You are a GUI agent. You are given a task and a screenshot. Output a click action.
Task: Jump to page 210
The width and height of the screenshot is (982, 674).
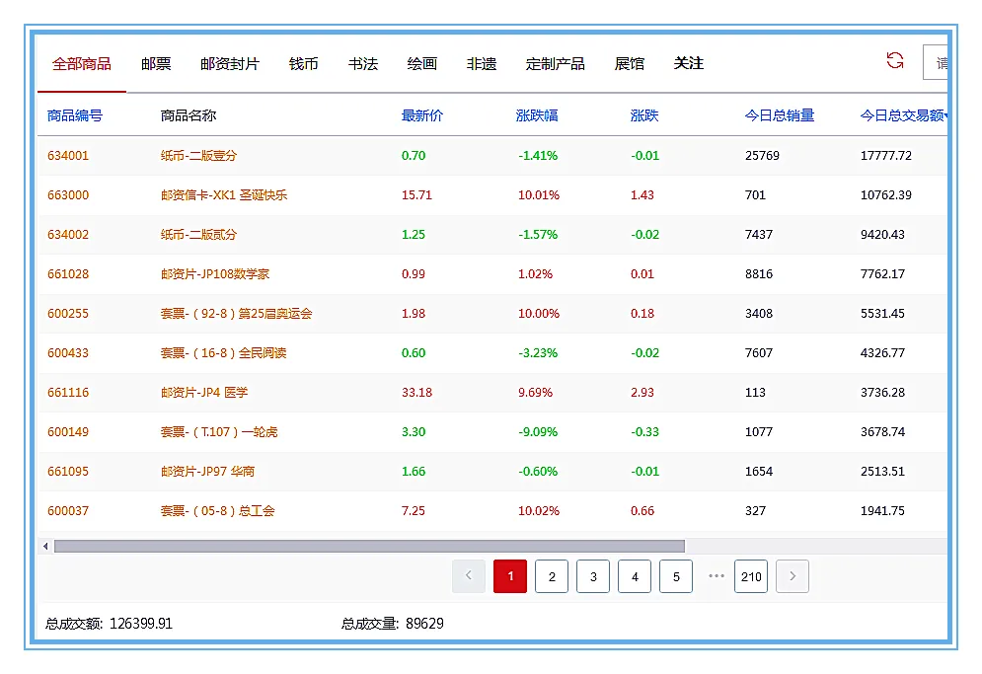(x=751, y=576)
